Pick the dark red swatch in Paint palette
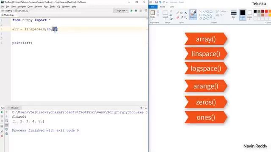Screen dimensions: 271x152 click(263, 11)
